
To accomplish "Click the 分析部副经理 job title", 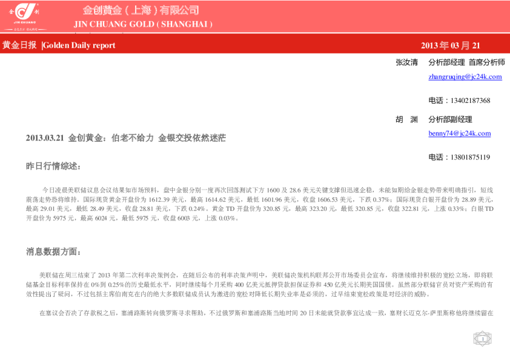I will (450, 119).
